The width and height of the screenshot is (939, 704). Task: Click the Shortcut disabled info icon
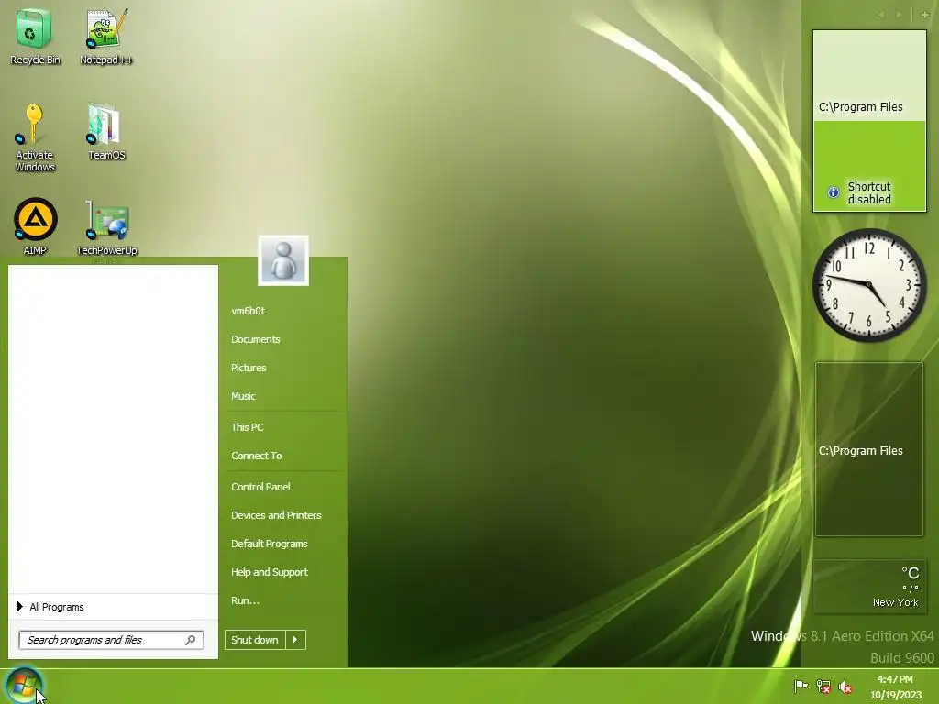[x=833, y=192]
